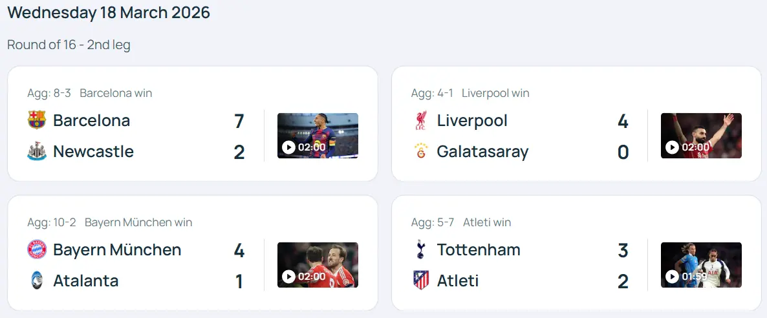
Task: Select the Bayern München team name
Action: (x=117, y=249)
